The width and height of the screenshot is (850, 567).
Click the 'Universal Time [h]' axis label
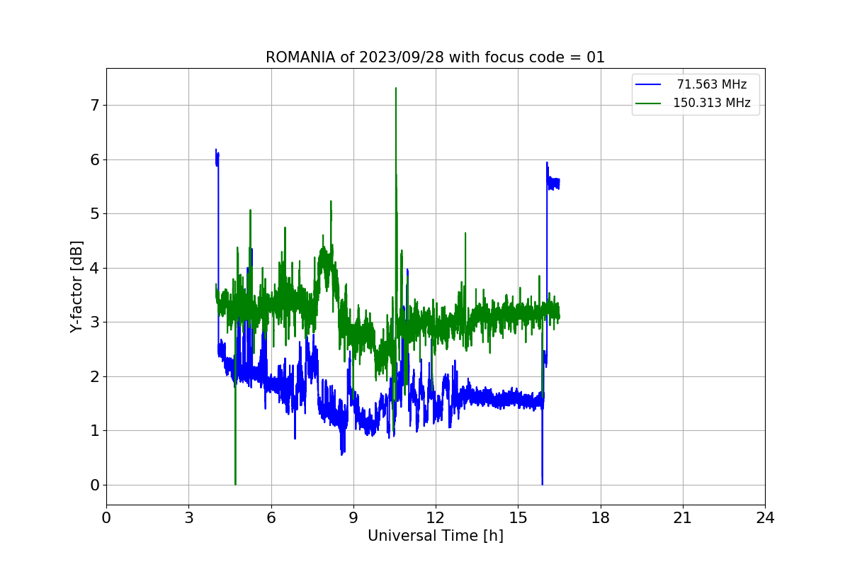click(x=435, y=537)
